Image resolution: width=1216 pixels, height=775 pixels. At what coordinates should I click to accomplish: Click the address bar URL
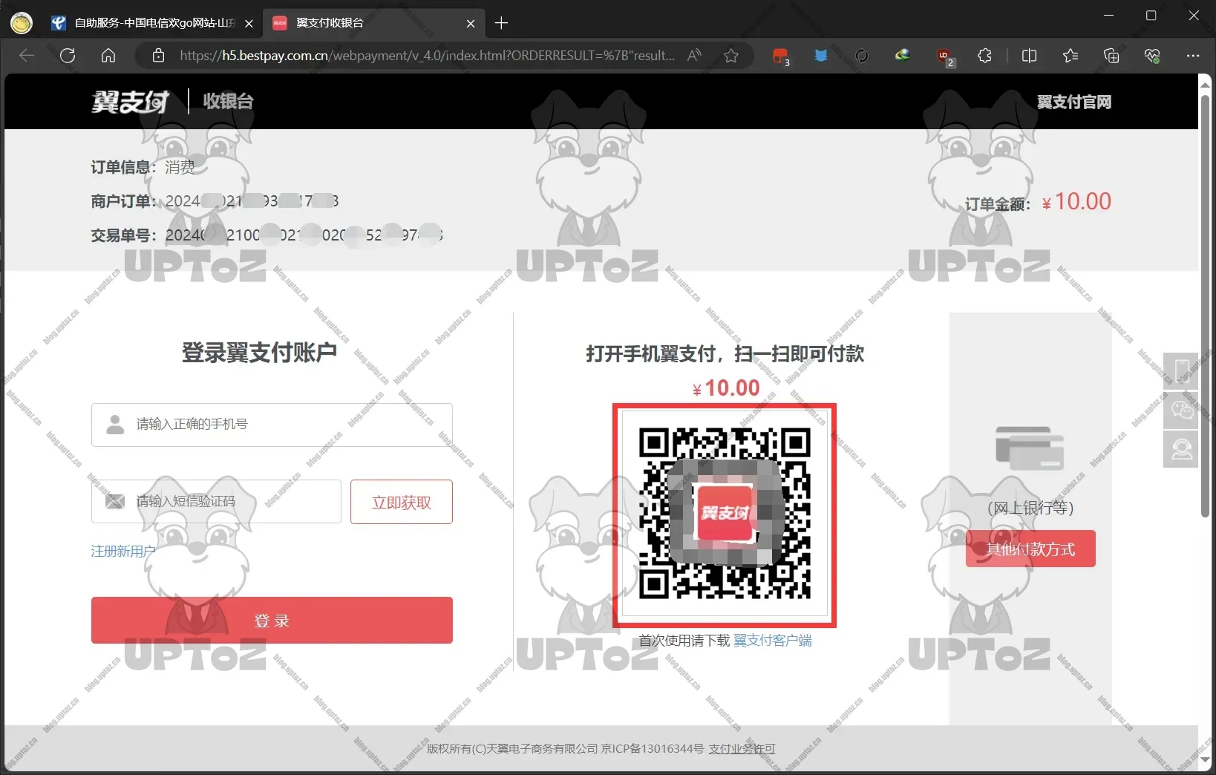[x=427, y=56]
